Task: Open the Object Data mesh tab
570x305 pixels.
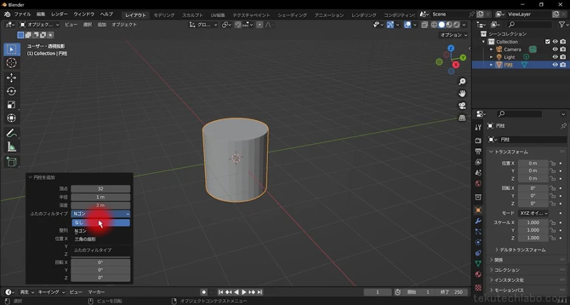Action: point(478,264)
